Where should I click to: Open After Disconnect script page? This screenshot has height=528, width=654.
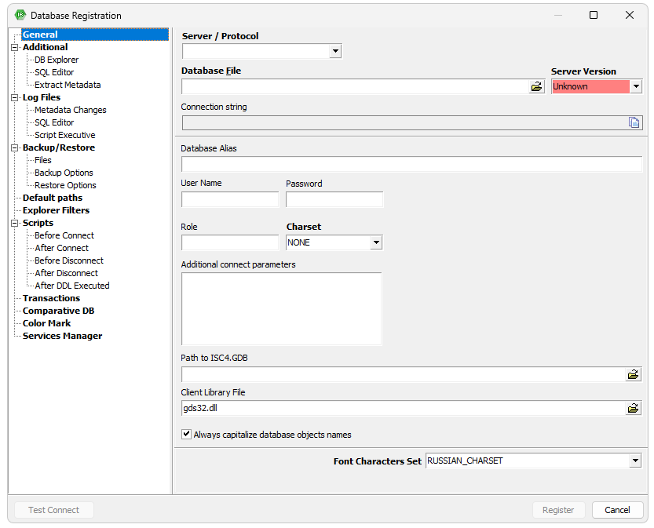point(66,273)
